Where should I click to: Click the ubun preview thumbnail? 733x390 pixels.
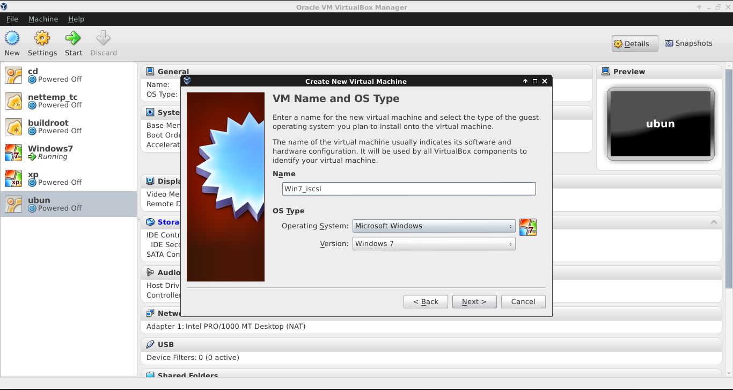[x=661, y=124]
